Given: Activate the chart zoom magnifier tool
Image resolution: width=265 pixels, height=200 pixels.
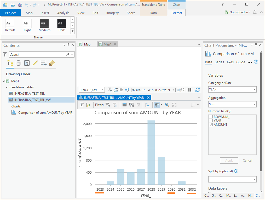Looking at the screenshot, I should (x=167, y=105).
